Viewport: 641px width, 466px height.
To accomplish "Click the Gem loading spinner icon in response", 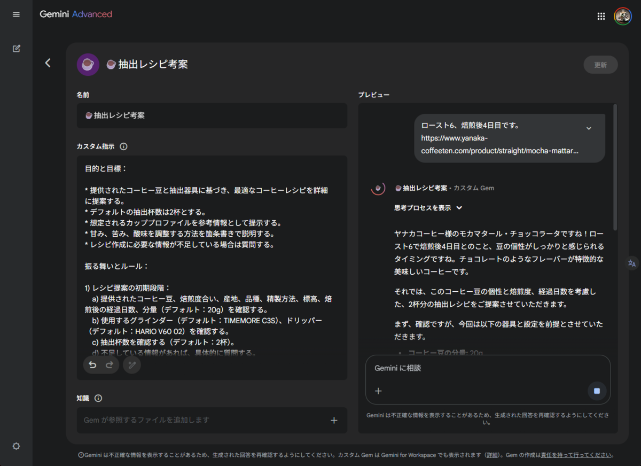I will coord(378,188).
